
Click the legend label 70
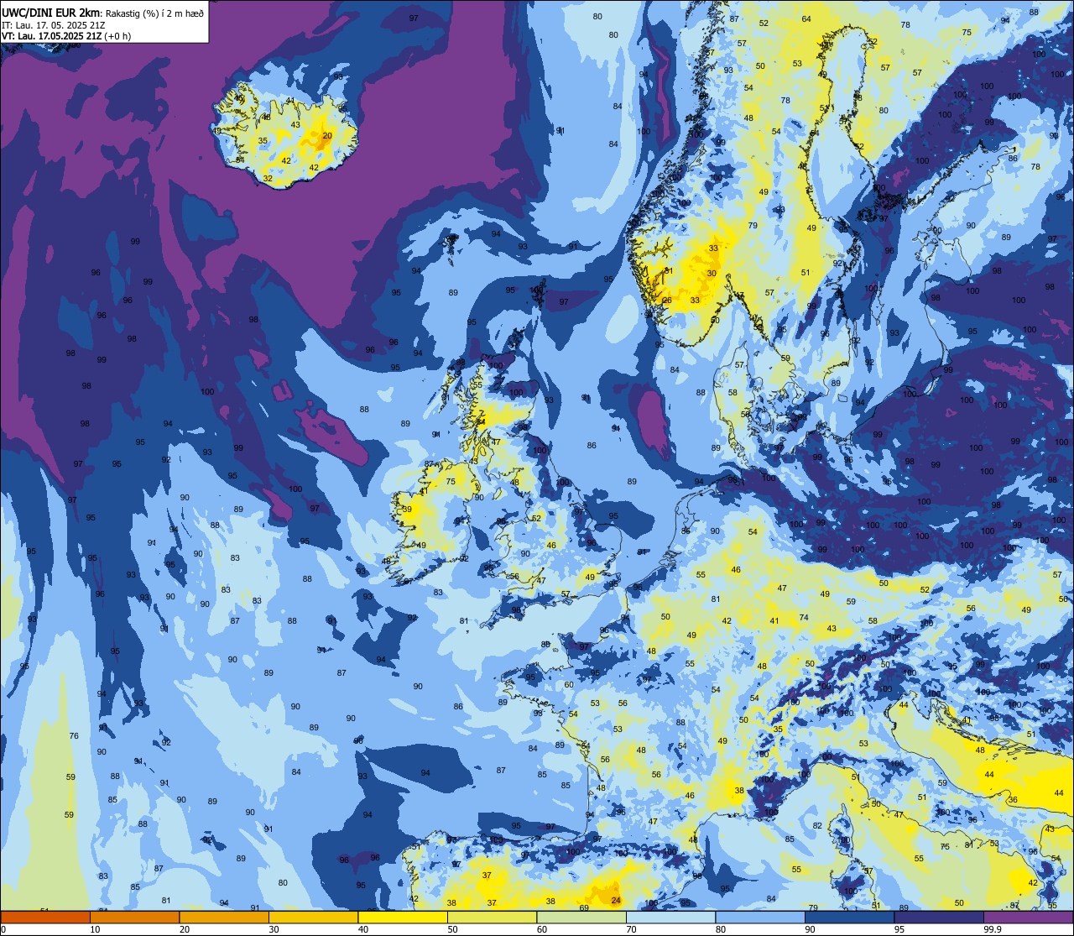pos(631,929)
